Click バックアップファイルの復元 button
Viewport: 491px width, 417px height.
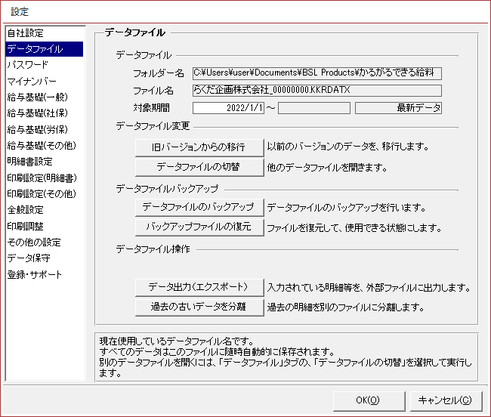pos(199,227)
